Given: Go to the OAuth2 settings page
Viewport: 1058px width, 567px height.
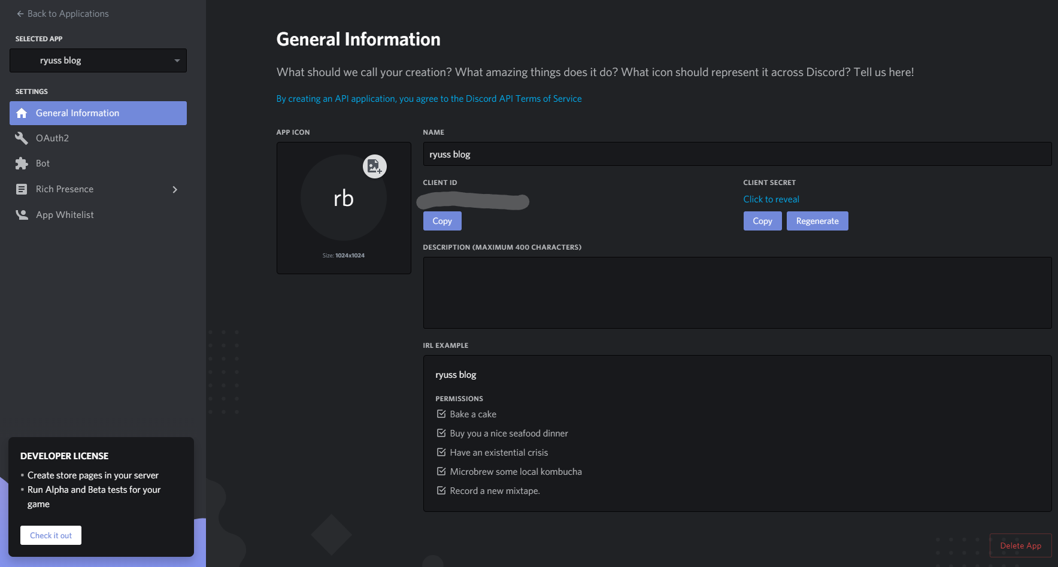Looking at the screenshot, I should click(98, 138).
